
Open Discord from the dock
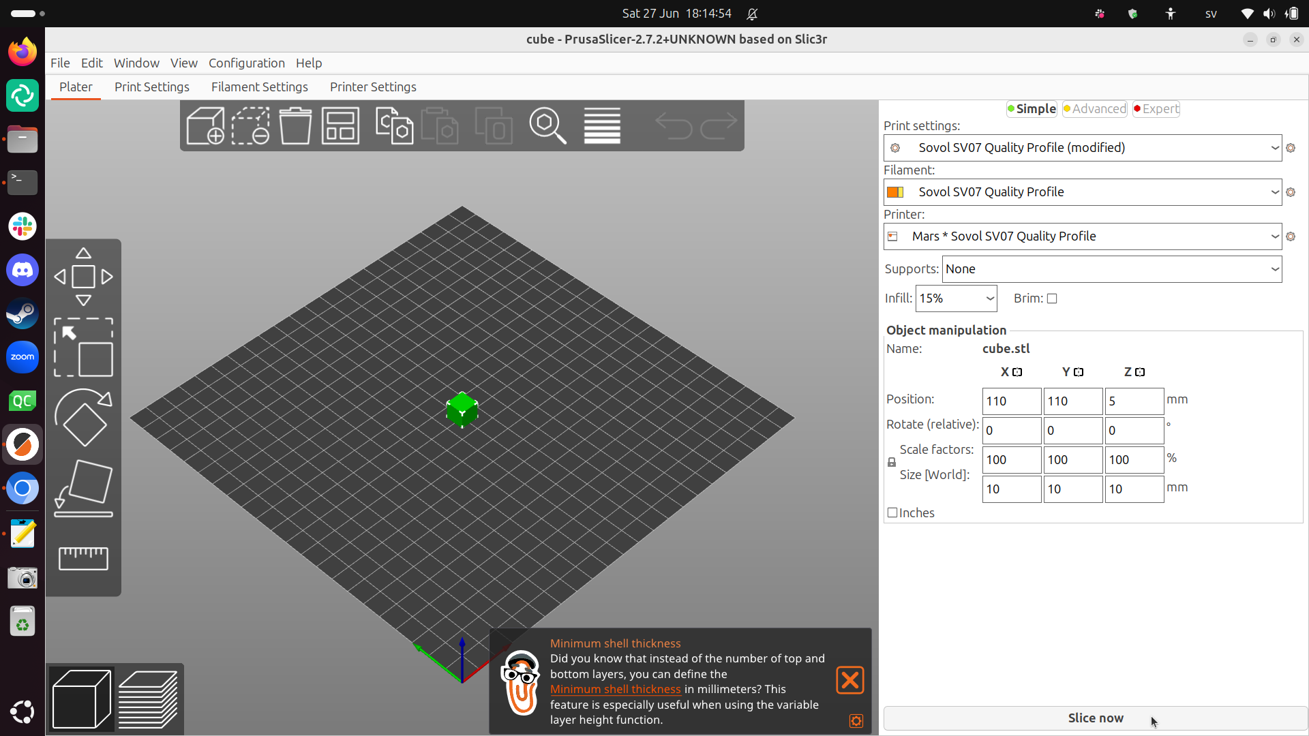coord(22,270)
